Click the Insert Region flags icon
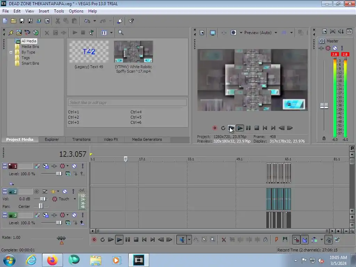This screenshot has width=356, height=267. [285, 240]
